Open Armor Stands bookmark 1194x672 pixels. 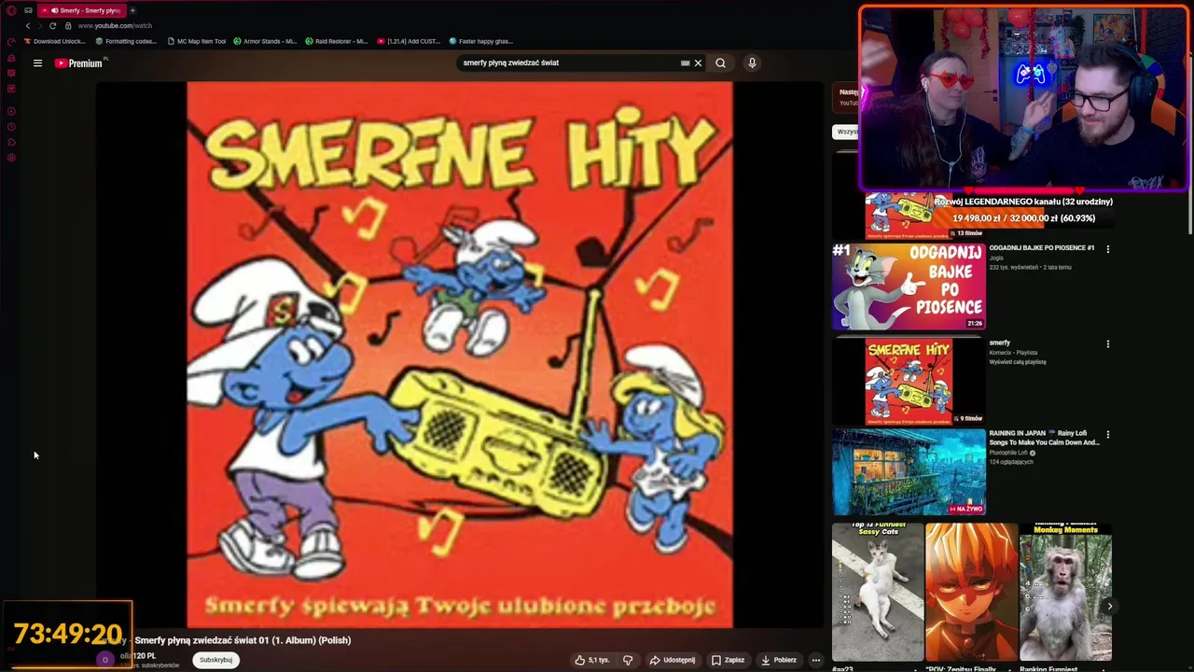coord(265,41)
